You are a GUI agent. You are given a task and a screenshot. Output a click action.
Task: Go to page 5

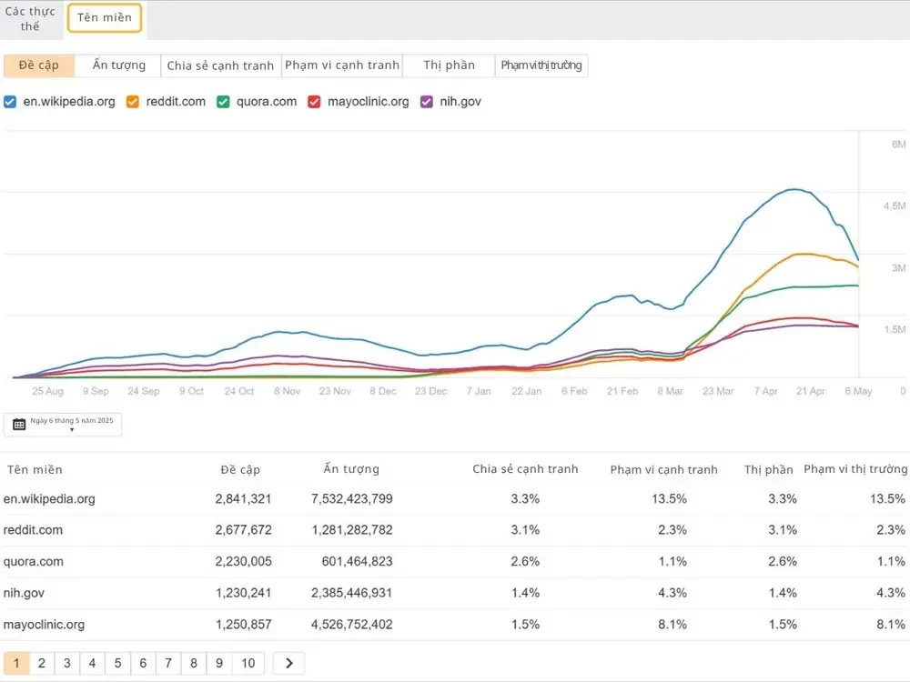click(117, 663)
